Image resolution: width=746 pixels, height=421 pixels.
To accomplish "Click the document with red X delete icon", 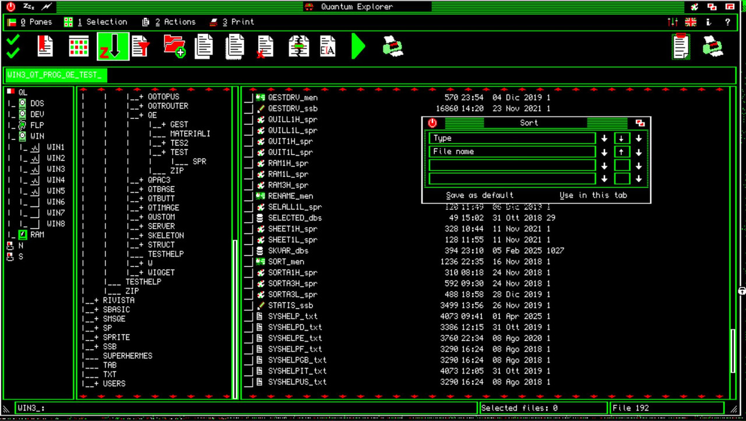I will click(265, 46).
